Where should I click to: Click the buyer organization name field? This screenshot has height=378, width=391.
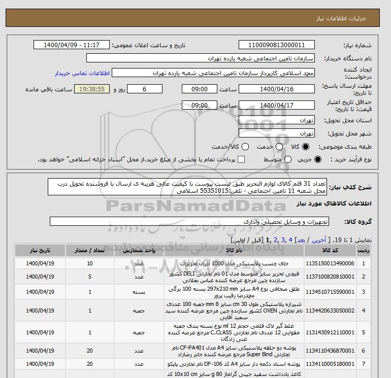coord(201,58)
